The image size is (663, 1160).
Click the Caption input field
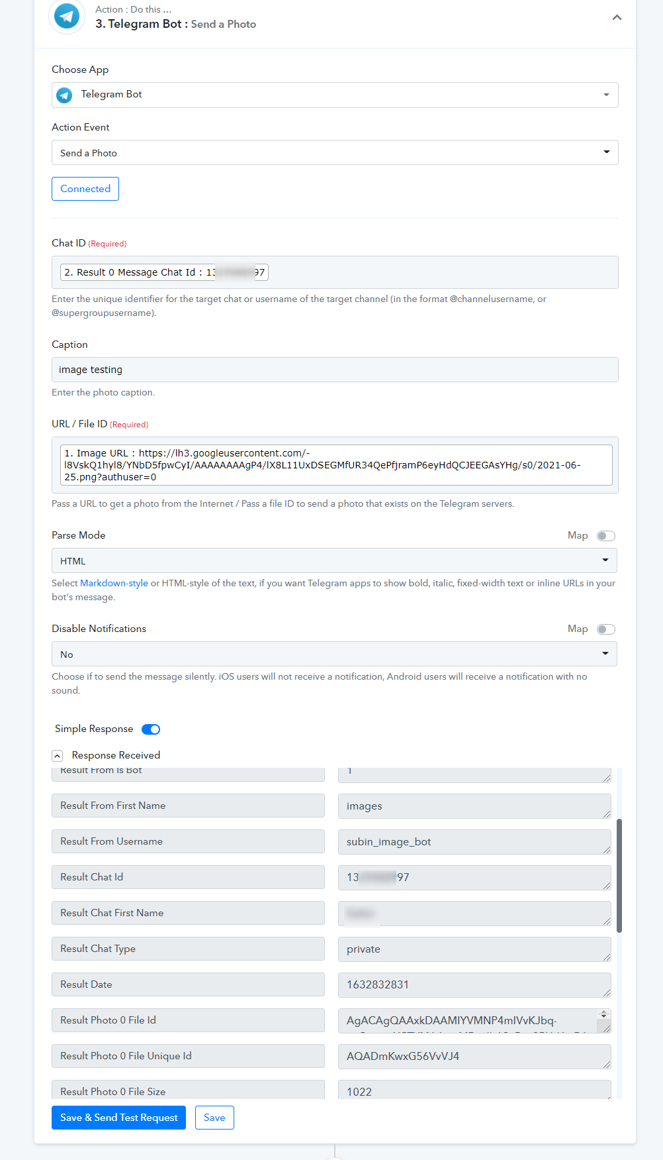[335, 370]
